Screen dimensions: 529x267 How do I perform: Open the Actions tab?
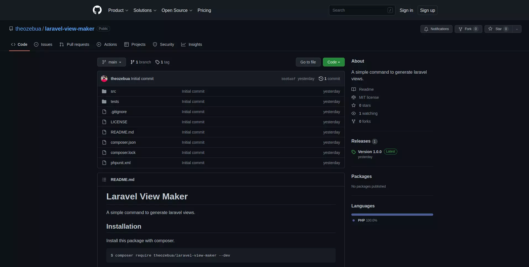(x=107, y=44)
